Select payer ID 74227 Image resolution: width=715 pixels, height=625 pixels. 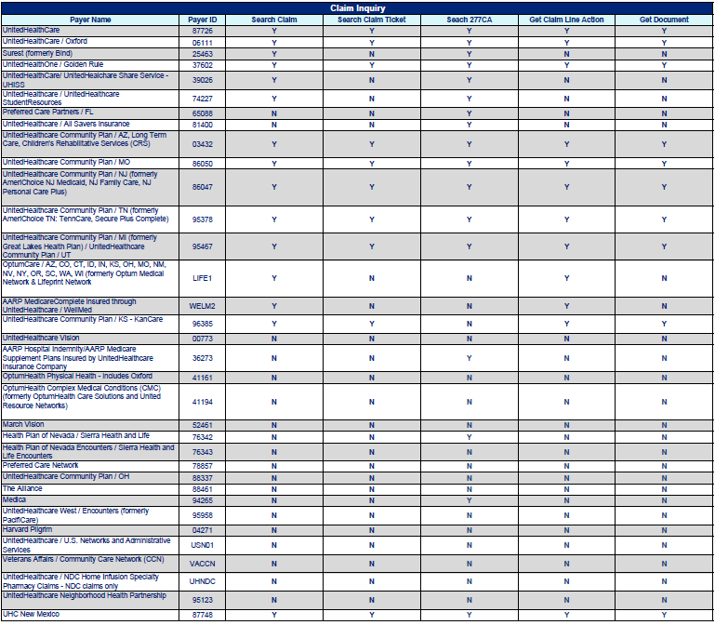coord(203,99)
